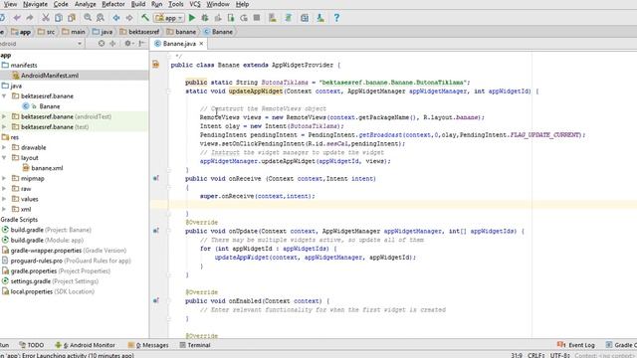Click the Attach Debugger icon
Viewport: 637px width, 358px height.
coord(231,18)
